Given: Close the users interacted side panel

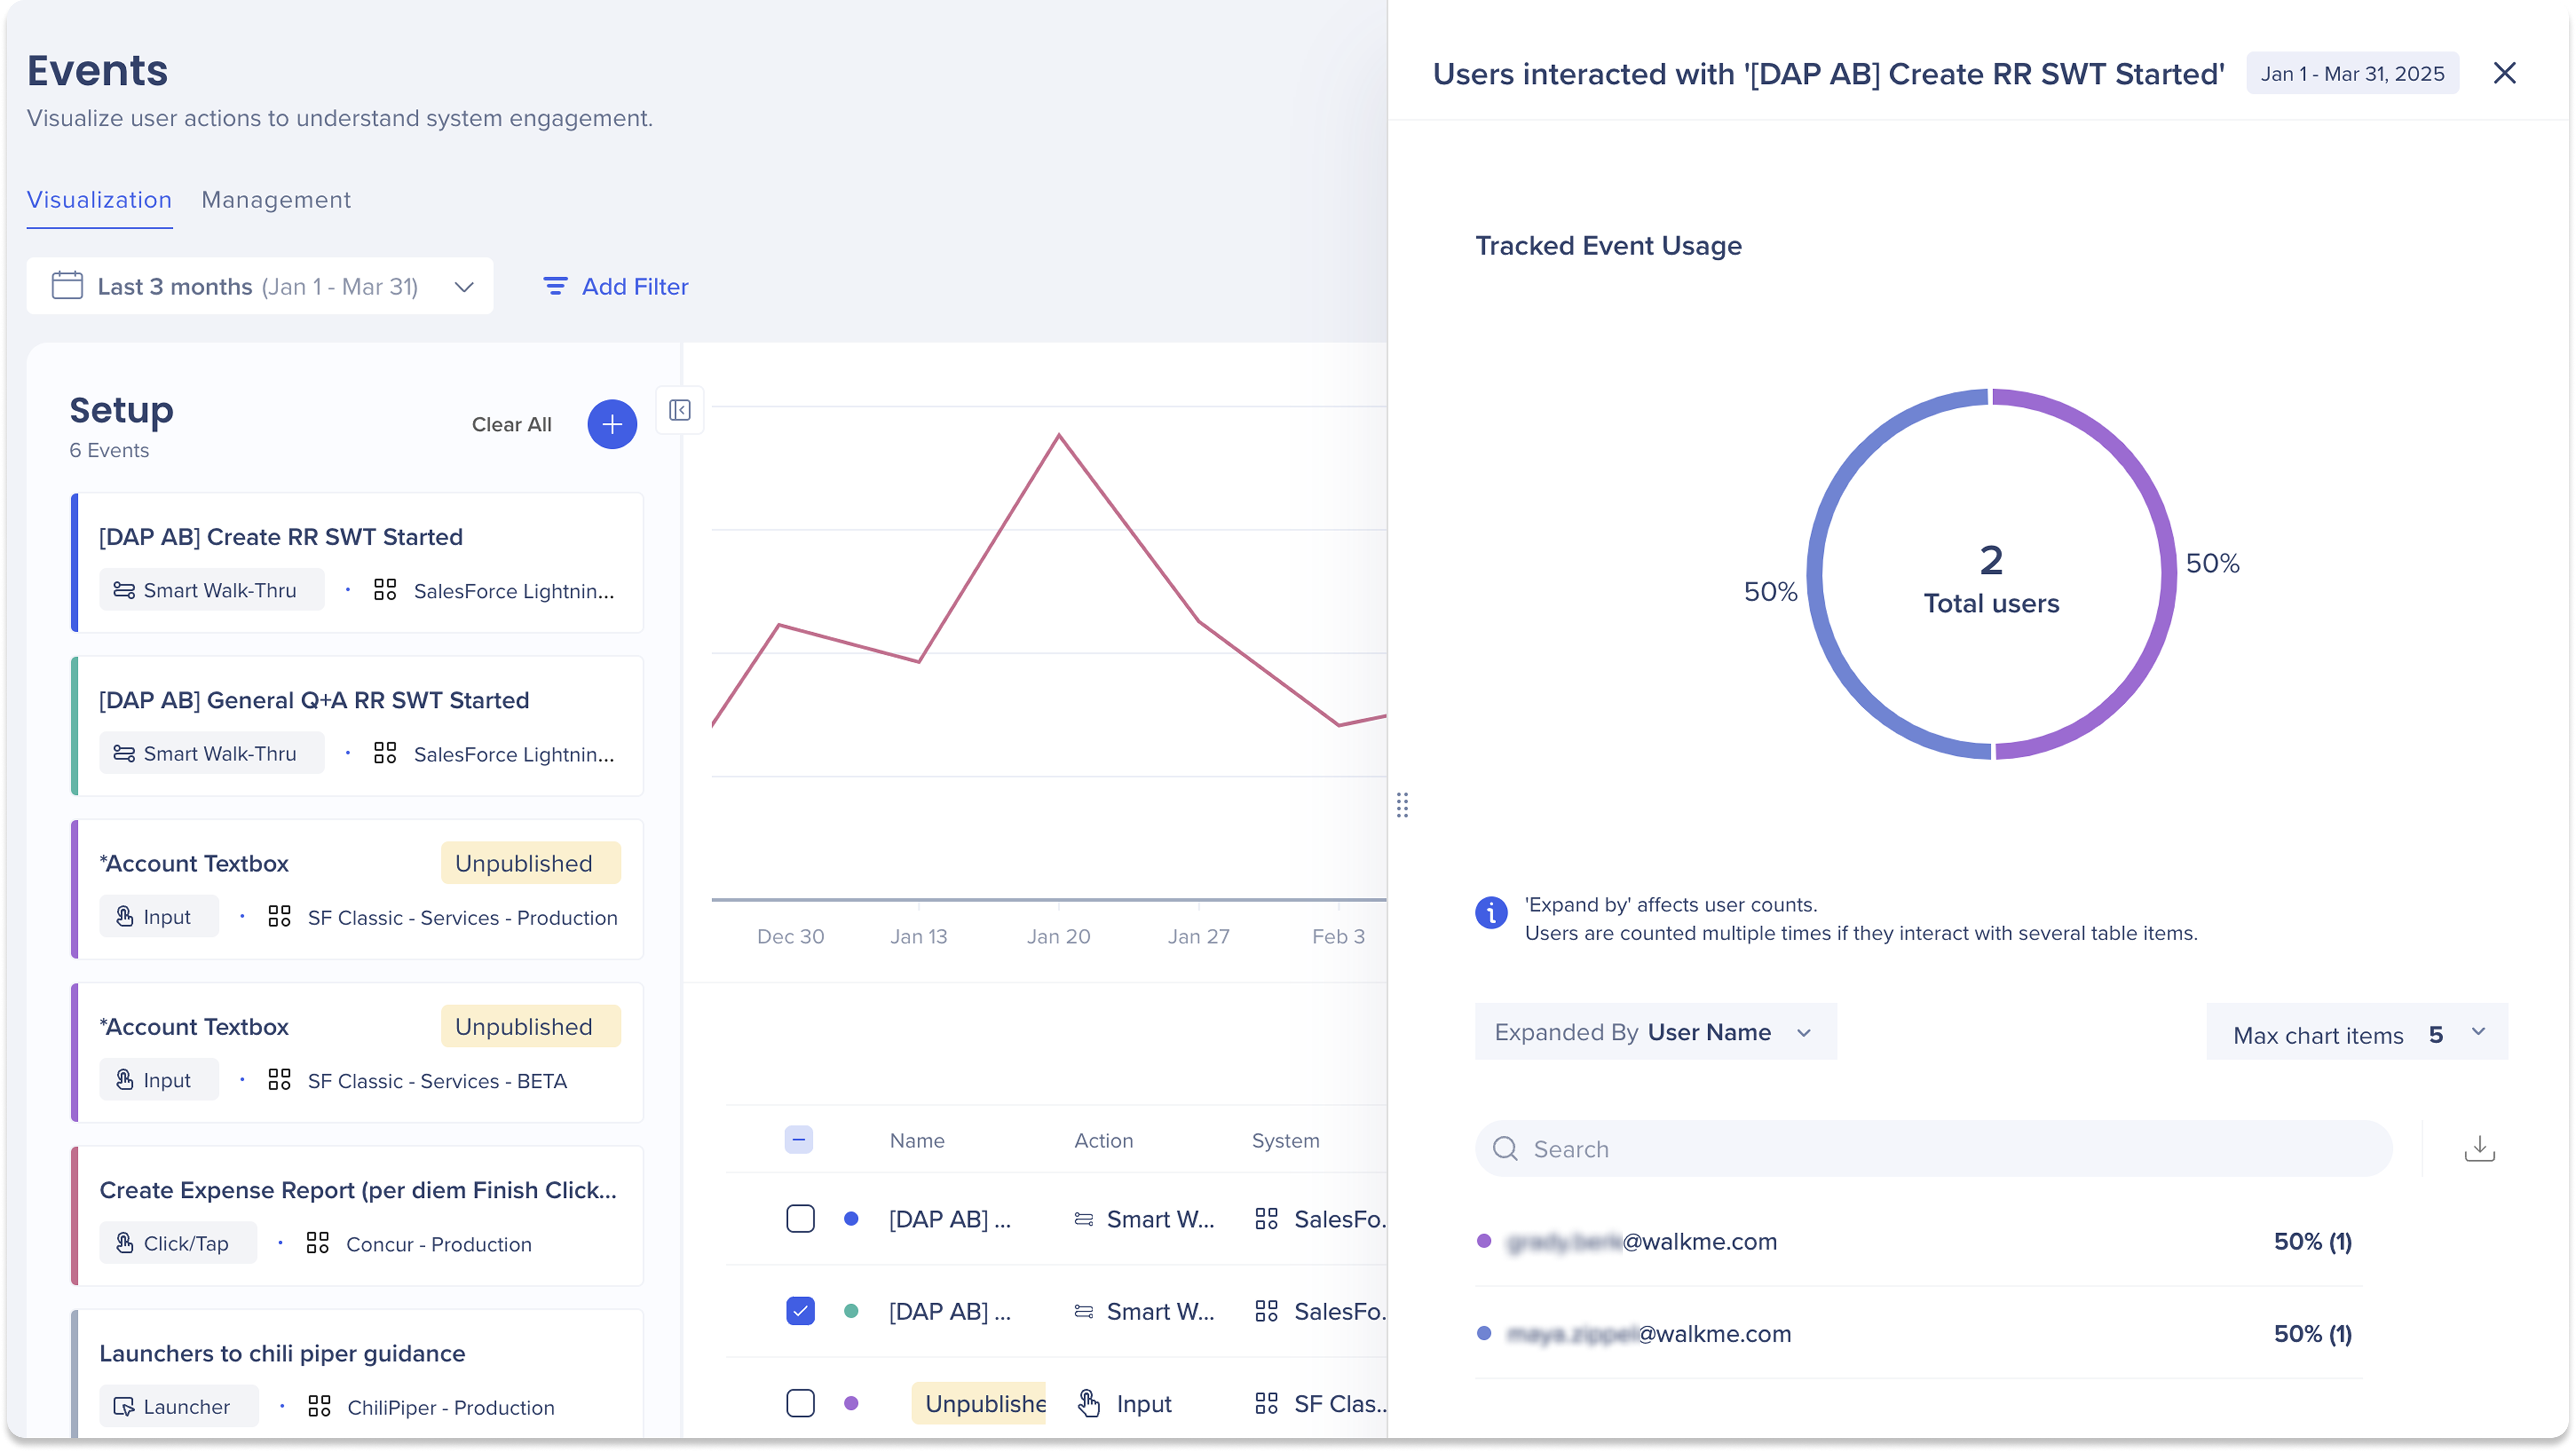Looking at the screenshot, I should [2505, 73].
